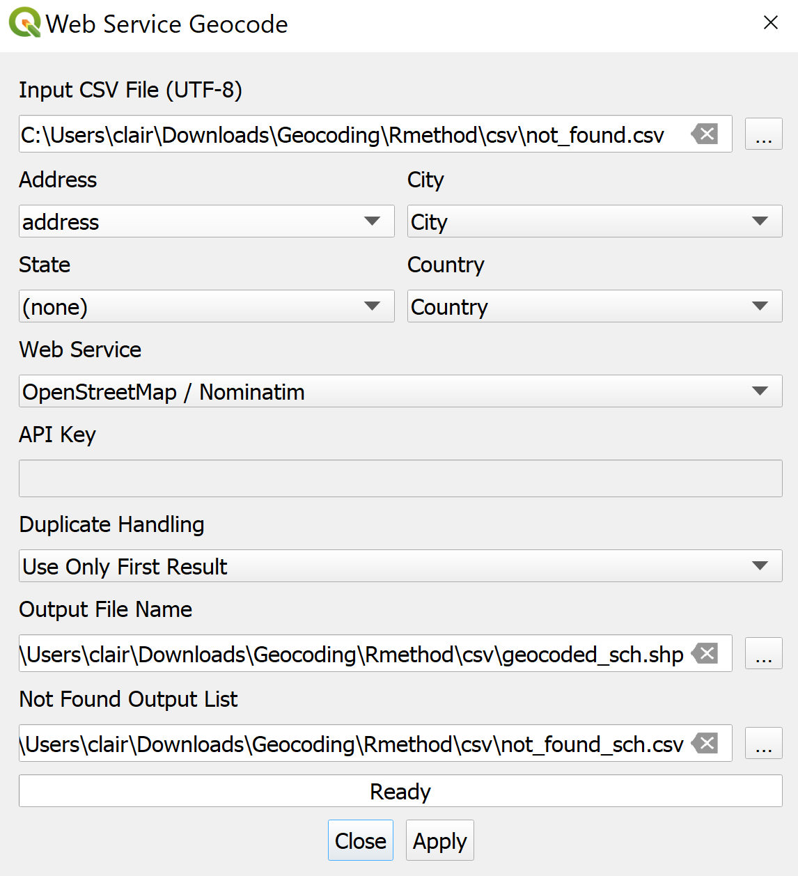The image size is (798, 876).
Task: Clear the Input CSV File path
Action: pos(705,134)
